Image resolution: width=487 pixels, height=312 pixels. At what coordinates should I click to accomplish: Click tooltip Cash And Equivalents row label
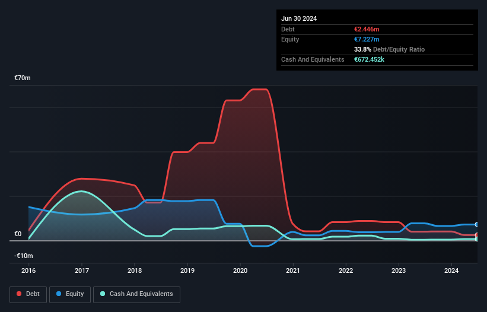click(x=313, y=59)
